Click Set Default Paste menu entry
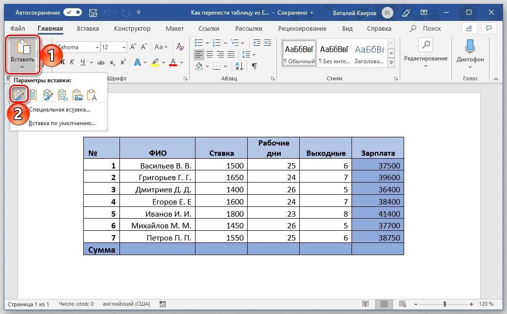507x314 pixels. (x=62, y=123)
